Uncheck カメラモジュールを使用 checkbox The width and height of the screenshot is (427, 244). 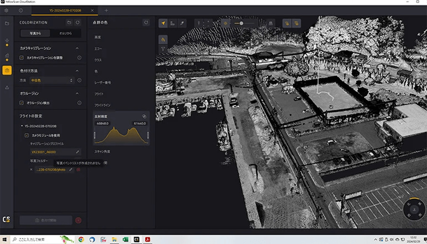tap(27, 135)
